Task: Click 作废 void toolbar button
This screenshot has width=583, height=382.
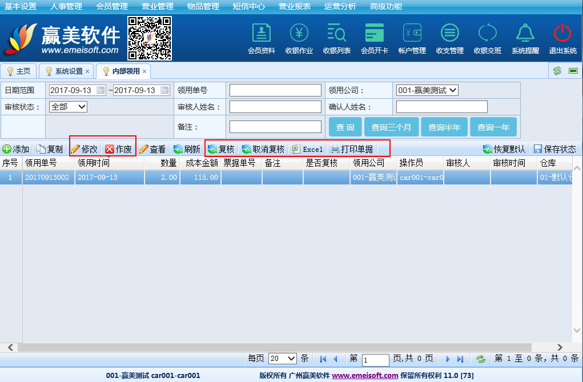Action: coord(118,149)
